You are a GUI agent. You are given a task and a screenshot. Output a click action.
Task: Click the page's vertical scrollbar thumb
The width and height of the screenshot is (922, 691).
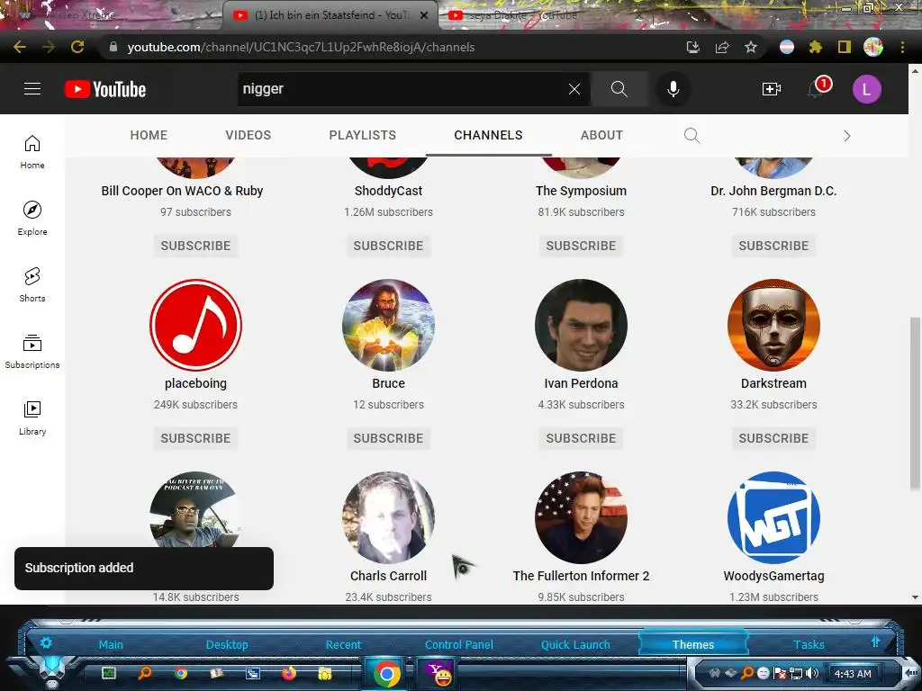coord(915,402)
